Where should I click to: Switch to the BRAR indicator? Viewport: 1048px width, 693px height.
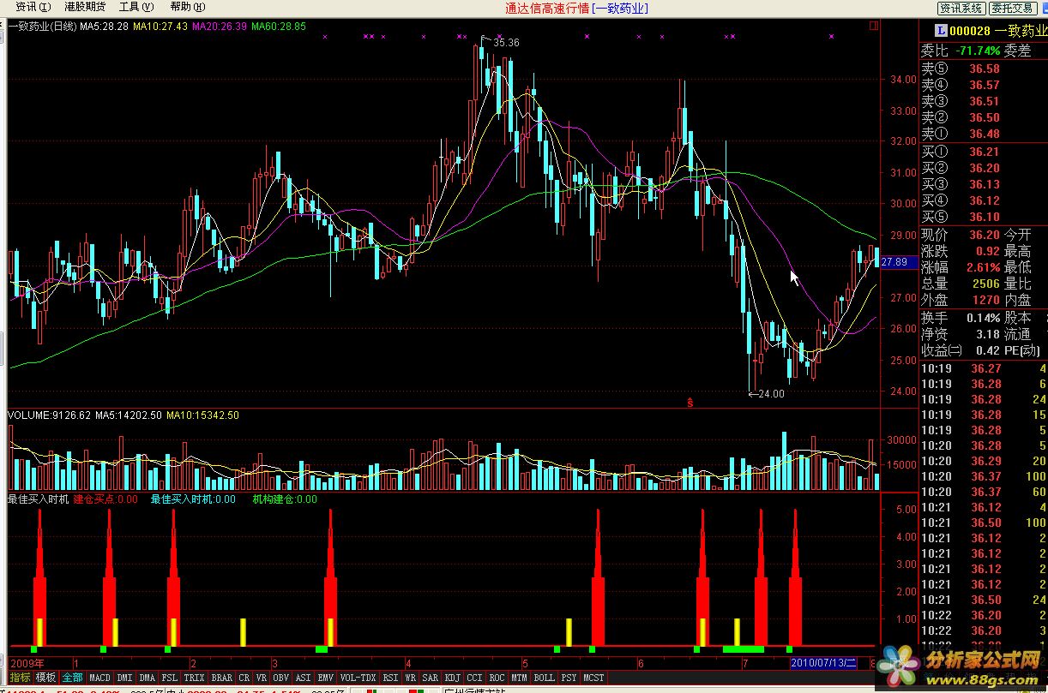coord(221,678)
